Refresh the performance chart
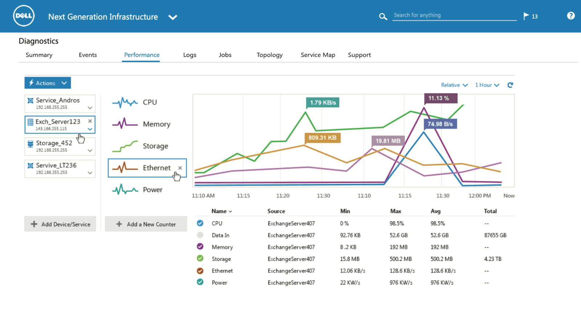The height and width of the screenshot is (327, 581). (510, 85)
